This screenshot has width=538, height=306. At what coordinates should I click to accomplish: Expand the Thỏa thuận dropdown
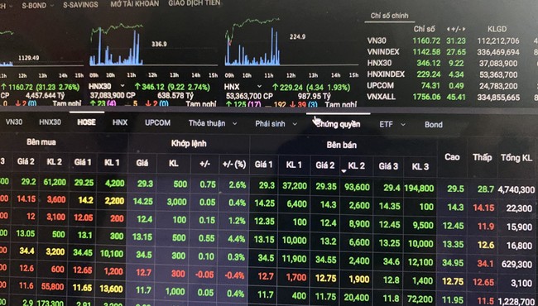[235, 123]
